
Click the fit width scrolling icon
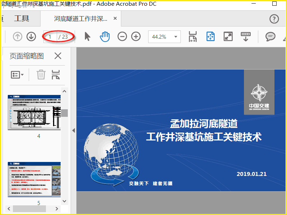pos(193,37)
